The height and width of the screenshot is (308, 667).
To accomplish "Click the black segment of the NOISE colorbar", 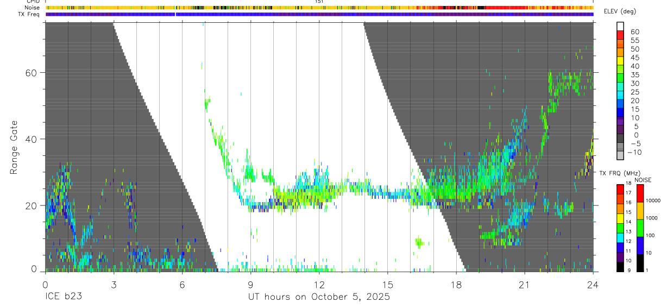I will [x=640, y=262].
